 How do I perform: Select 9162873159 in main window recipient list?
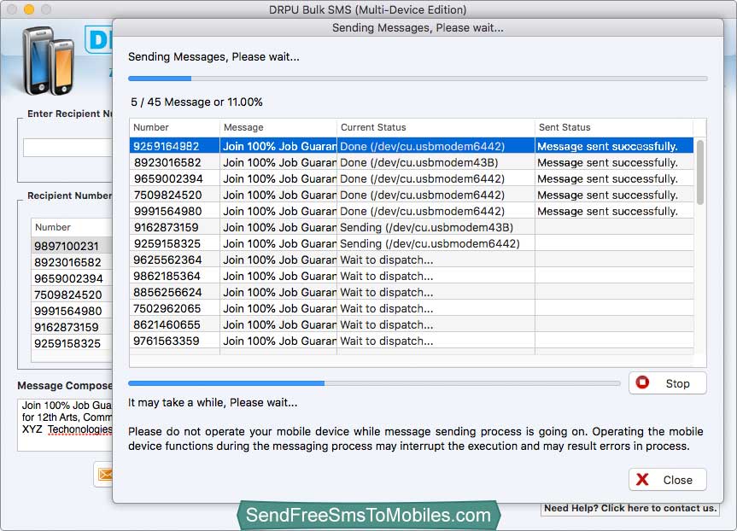(72, 327)
